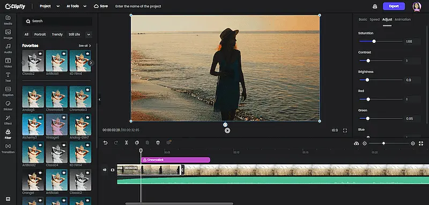This screenshot has height=205, width=429.
Task: Click the timeline snapping icon beside zoom-out
Action: (356, 143)
